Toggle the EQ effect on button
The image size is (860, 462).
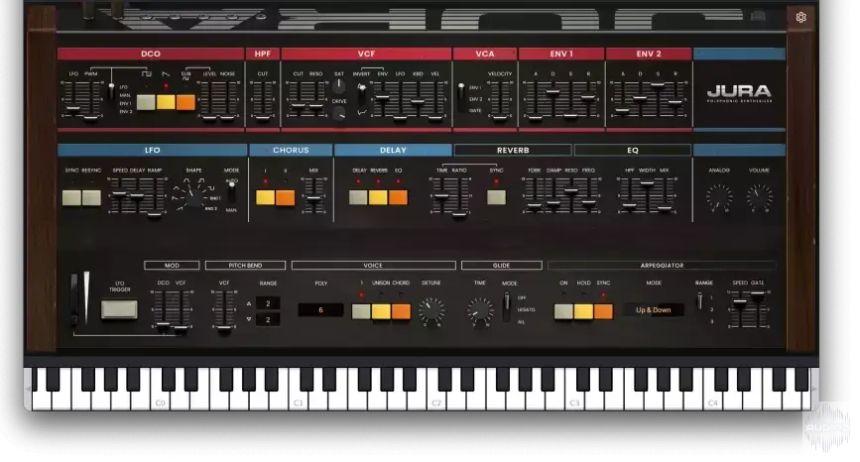point(398,197)
